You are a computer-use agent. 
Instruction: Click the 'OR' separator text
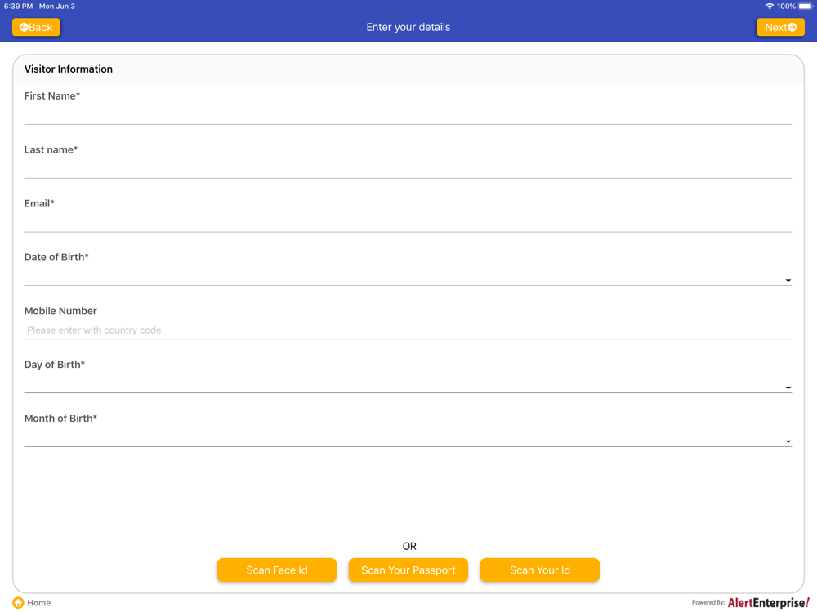click(x=409, y=546)
